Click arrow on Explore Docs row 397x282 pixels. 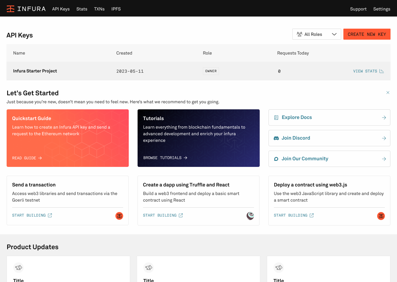pyautogui.click(x=384, y=118)
